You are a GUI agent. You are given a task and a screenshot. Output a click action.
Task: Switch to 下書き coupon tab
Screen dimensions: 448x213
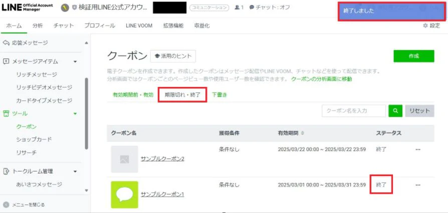(x=219, y=95)
